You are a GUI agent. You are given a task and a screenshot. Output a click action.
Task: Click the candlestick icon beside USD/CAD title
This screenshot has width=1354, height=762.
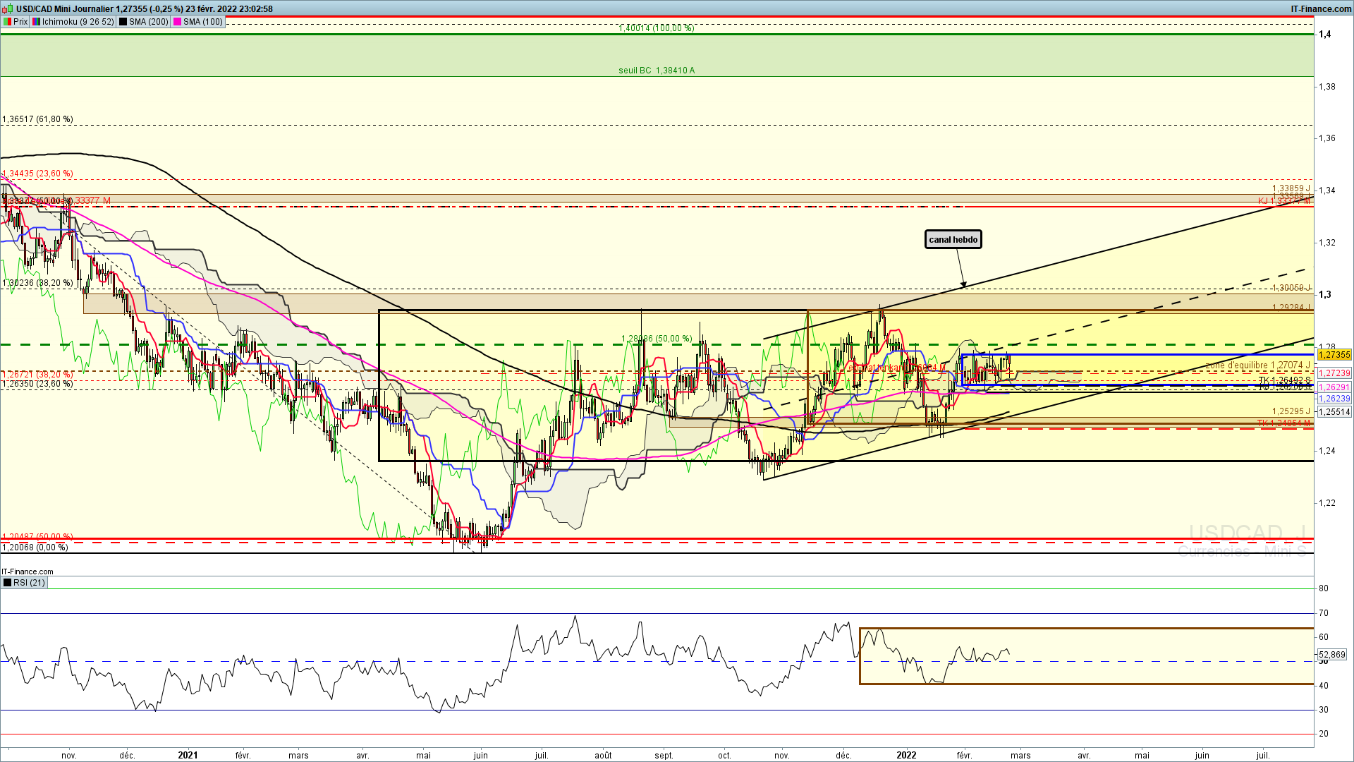[x=8, y=9]
